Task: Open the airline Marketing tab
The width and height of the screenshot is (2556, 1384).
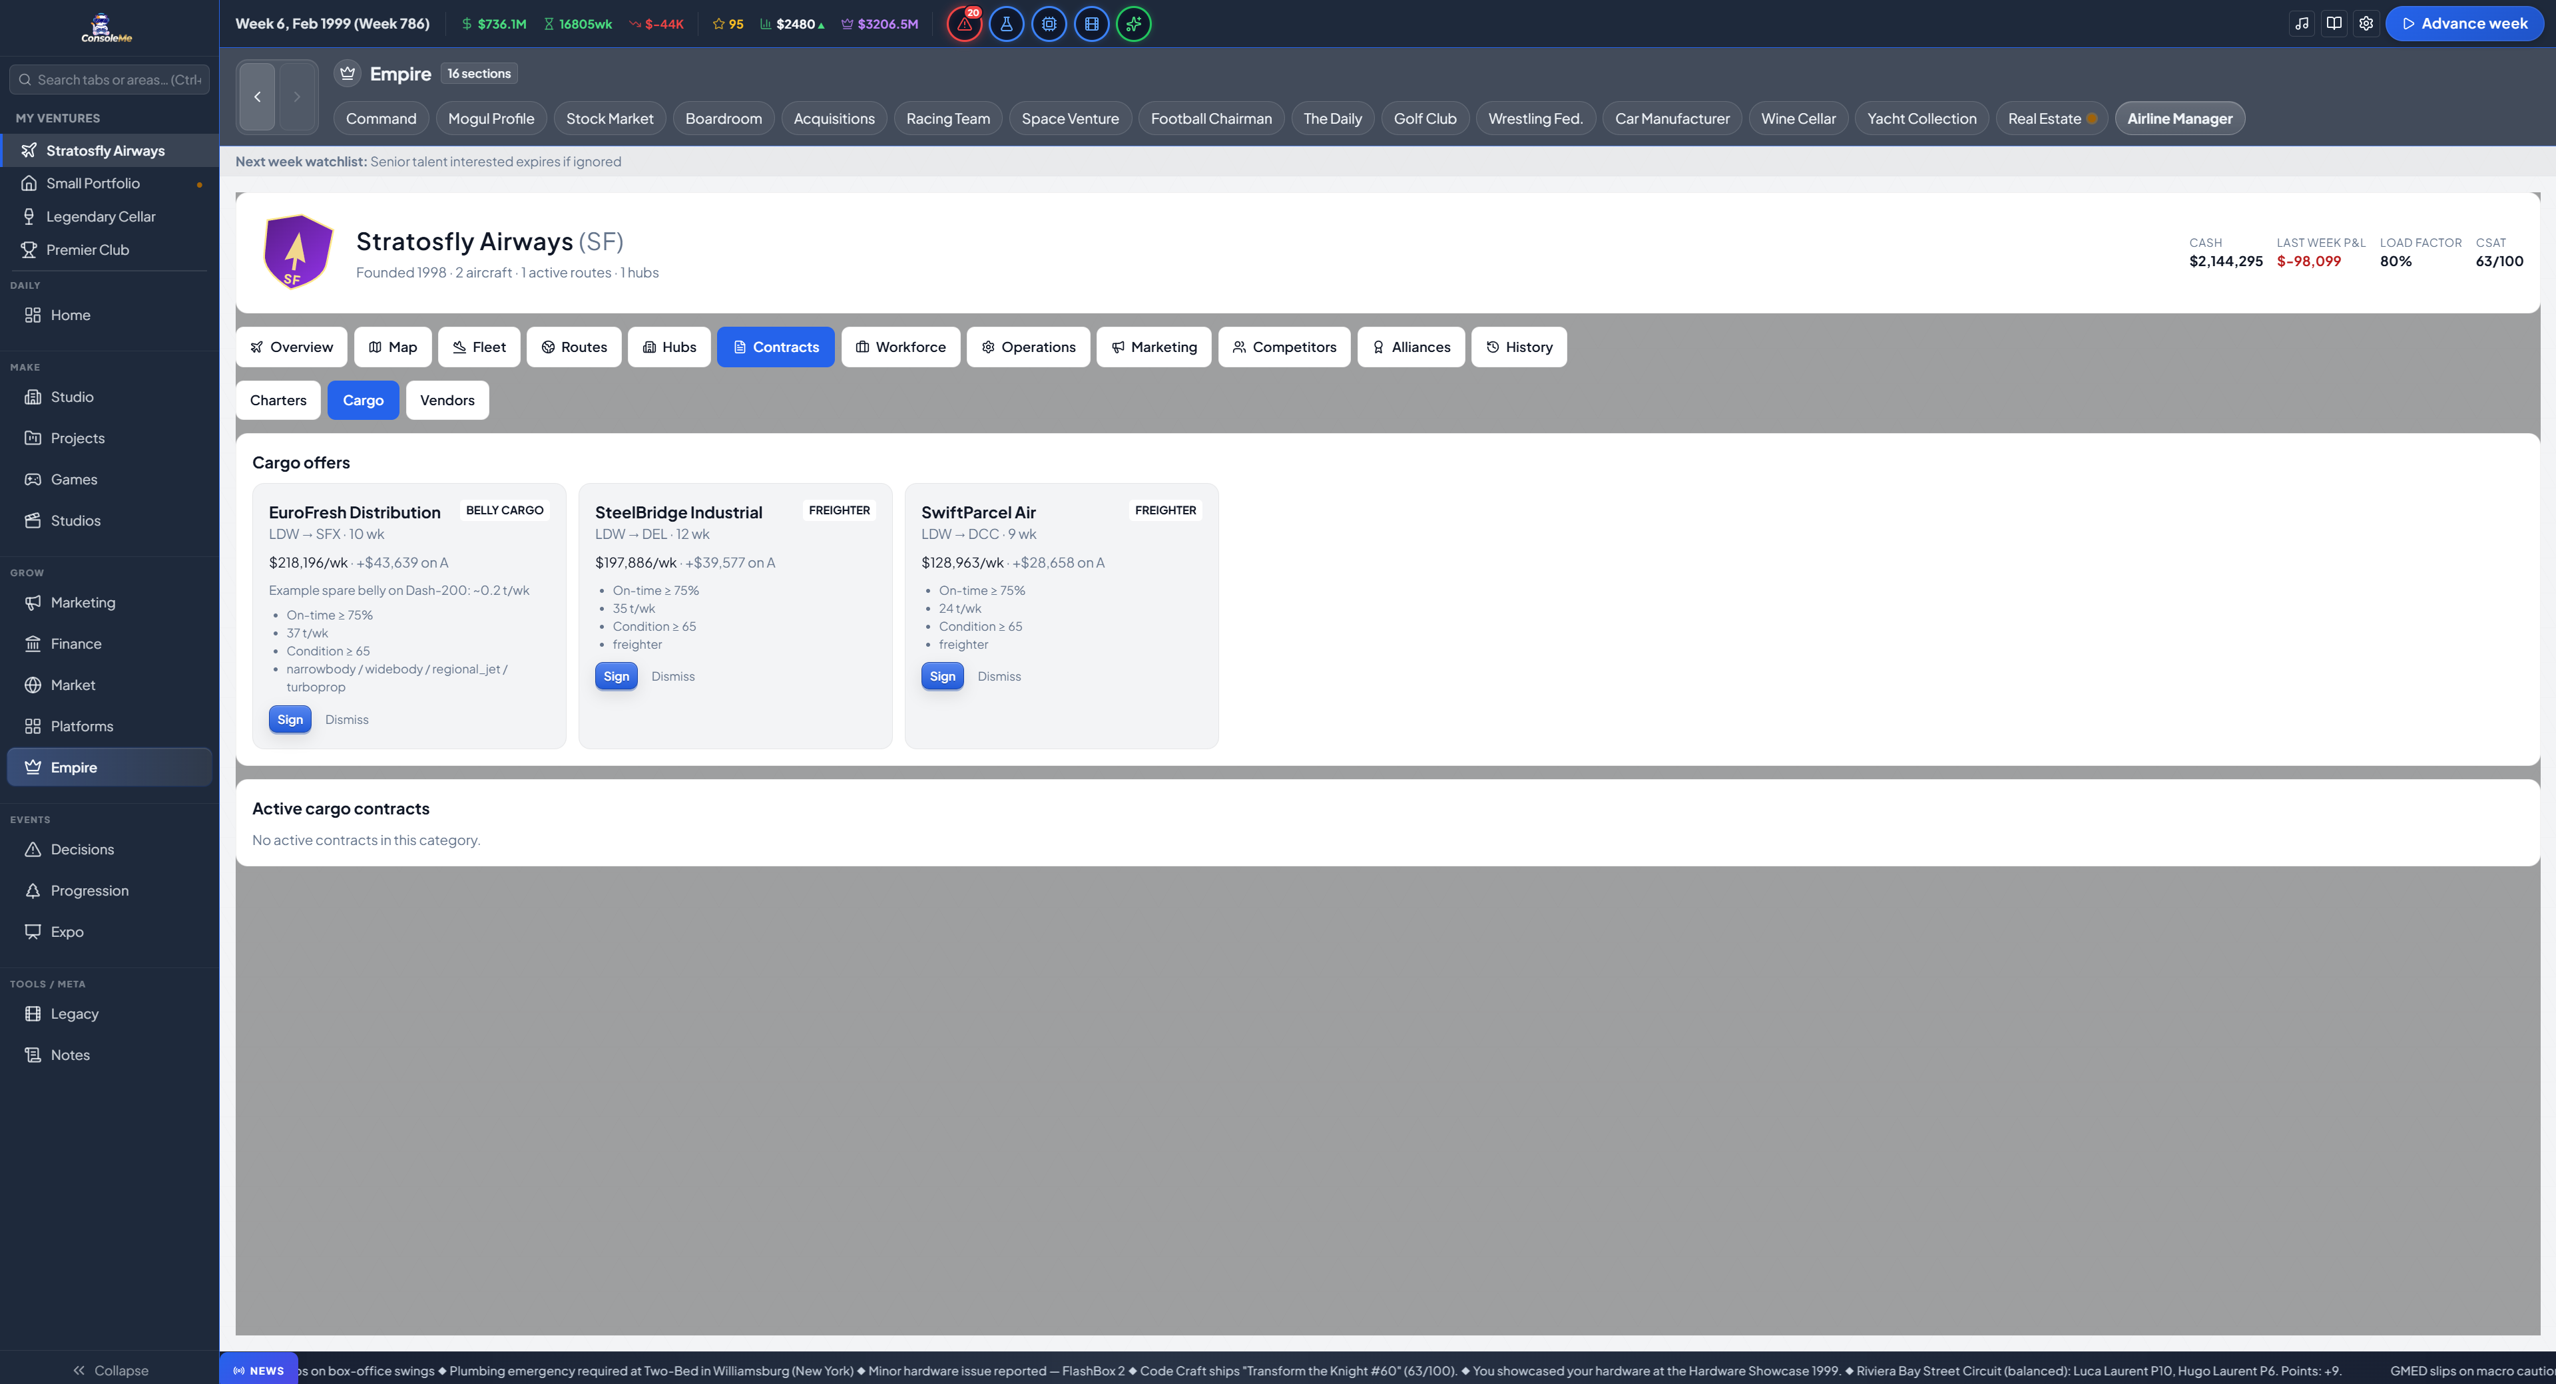Action: tap(1154, 347)
